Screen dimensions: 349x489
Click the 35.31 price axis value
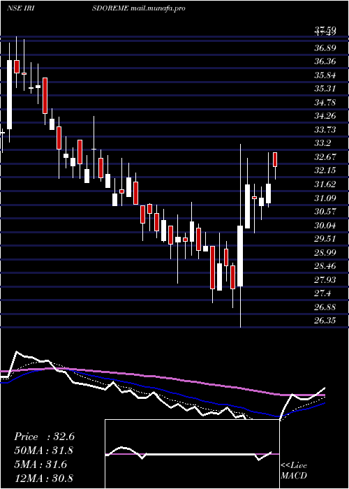click(325, 89)
